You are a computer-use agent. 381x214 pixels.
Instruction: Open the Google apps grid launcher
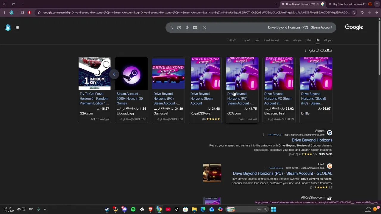click(x=18, y=27)
